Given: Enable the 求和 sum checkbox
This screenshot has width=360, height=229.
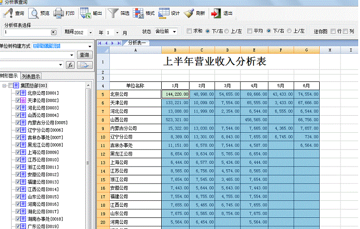Looking at the screenshot, I should click(189, 31).
